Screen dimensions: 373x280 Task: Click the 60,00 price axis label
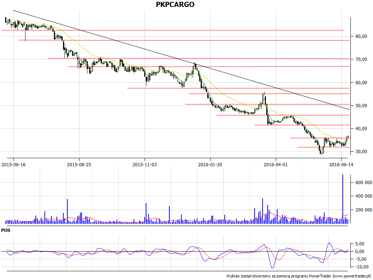[361, 82]
